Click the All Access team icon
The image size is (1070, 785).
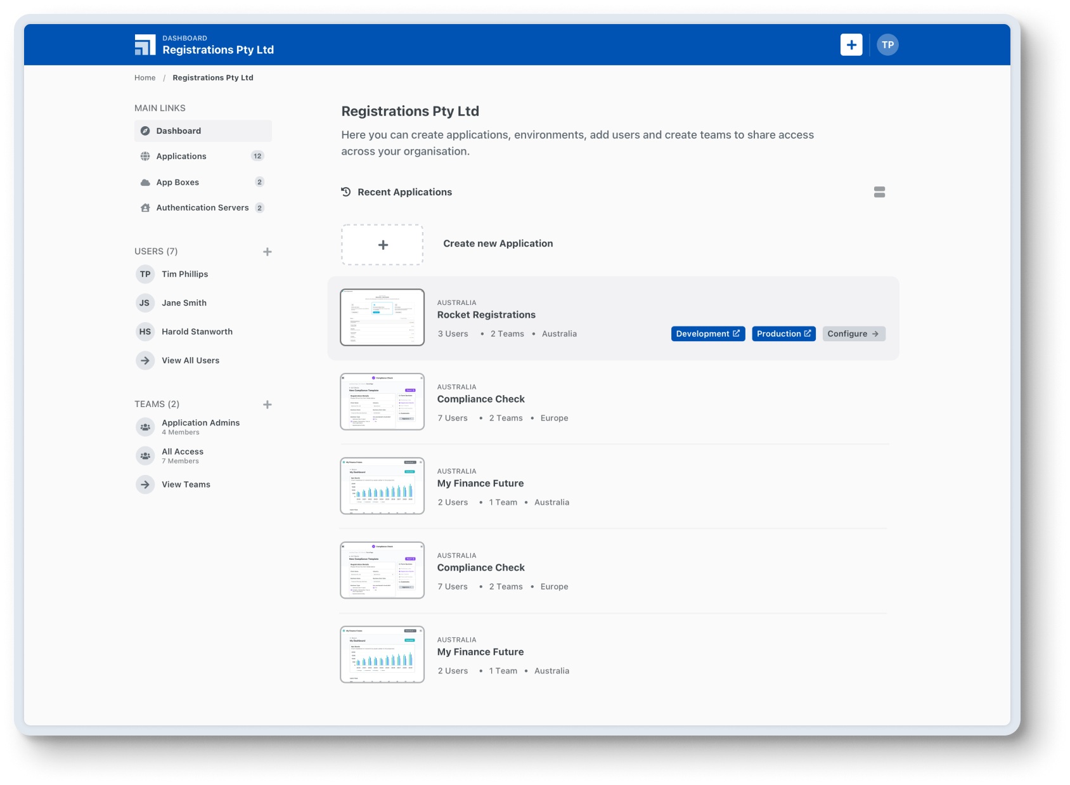point(145,455)
